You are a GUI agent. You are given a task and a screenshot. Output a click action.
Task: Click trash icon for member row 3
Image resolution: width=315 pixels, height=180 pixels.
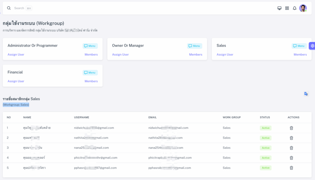(x=291, y=148)
